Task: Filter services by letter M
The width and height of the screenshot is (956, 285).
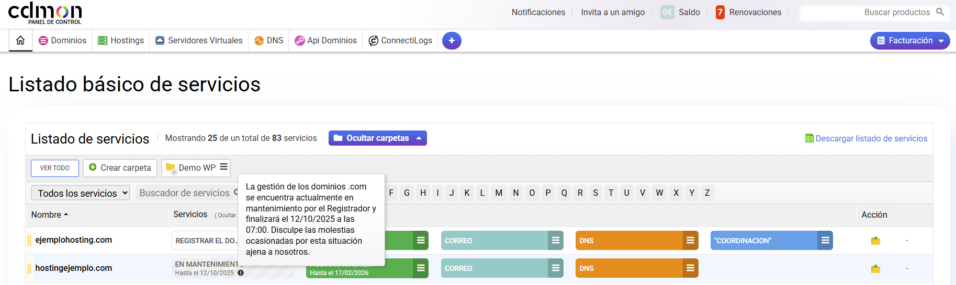Action: point(499,193)
